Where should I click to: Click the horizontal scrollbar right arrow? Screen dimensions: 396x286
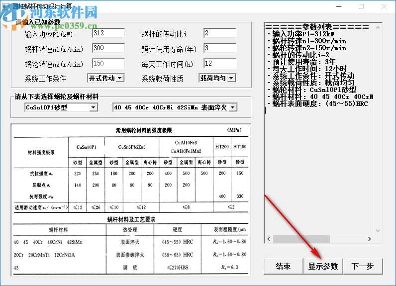coord(370,239)
